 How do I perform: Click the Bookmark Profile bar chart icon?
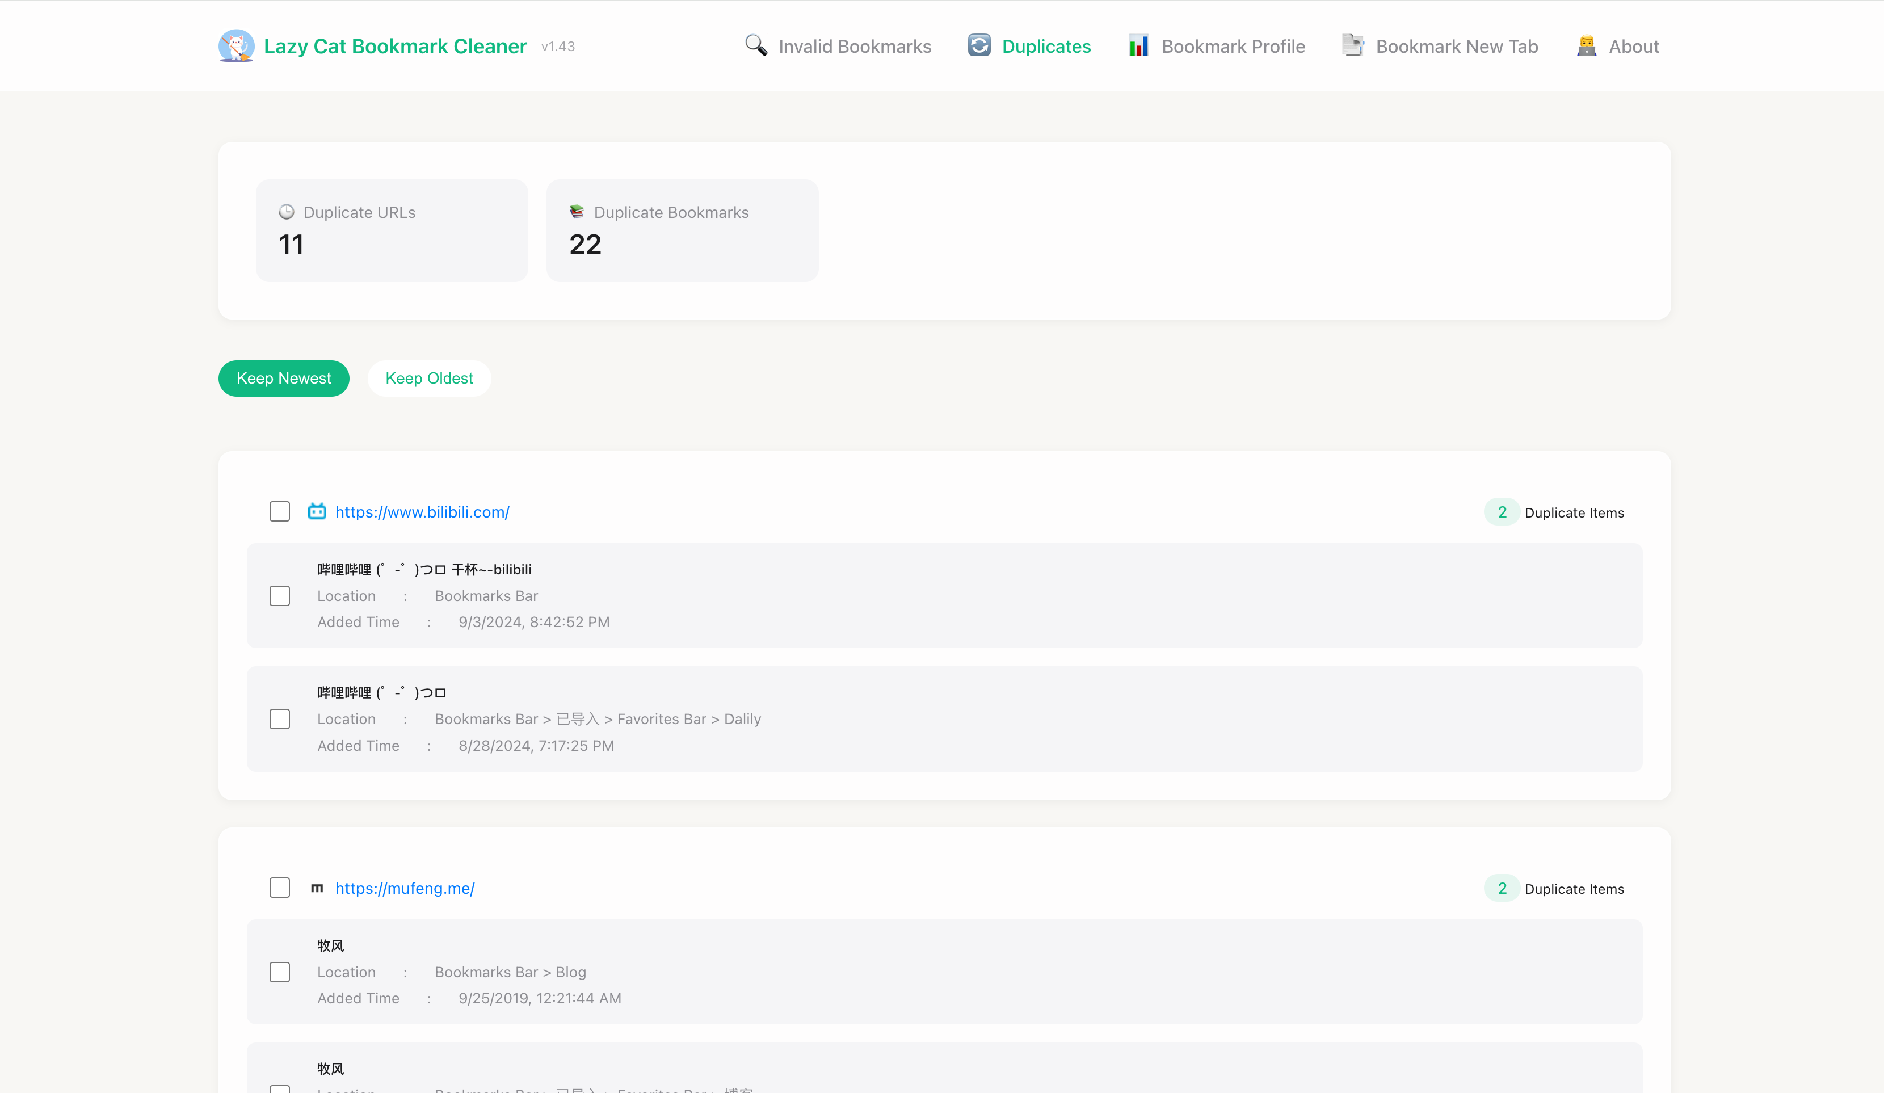[1138, 47]
